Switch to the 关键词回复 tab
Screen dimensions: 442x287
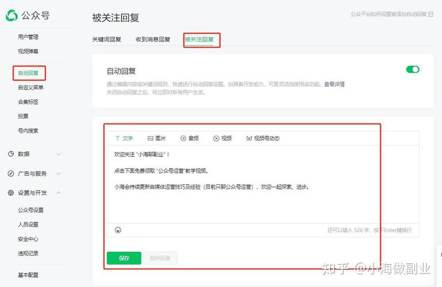(x=106, y=40)
